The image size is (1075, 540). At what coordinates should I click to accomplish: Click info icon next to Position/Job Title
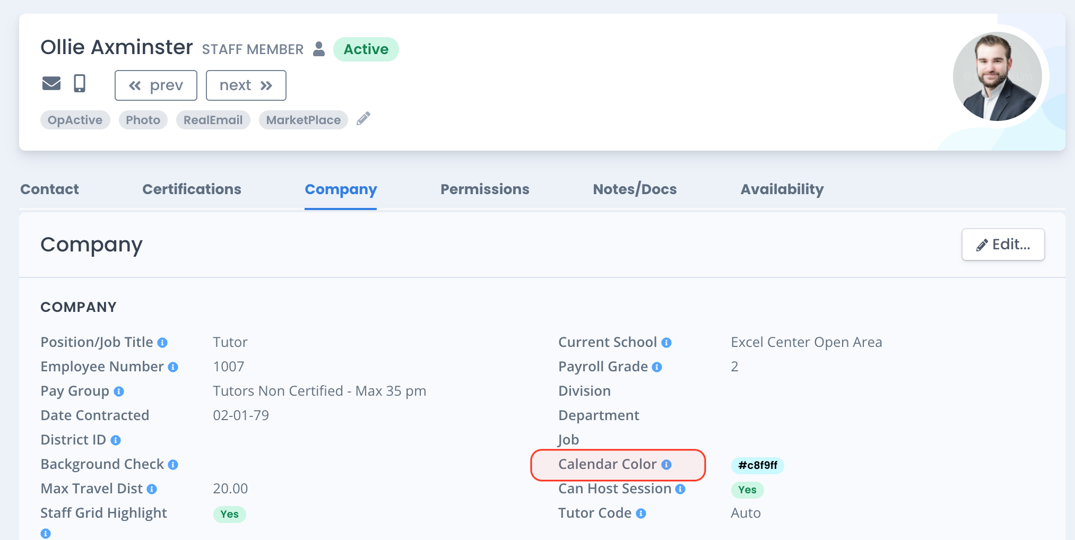(x=162, y=343)
